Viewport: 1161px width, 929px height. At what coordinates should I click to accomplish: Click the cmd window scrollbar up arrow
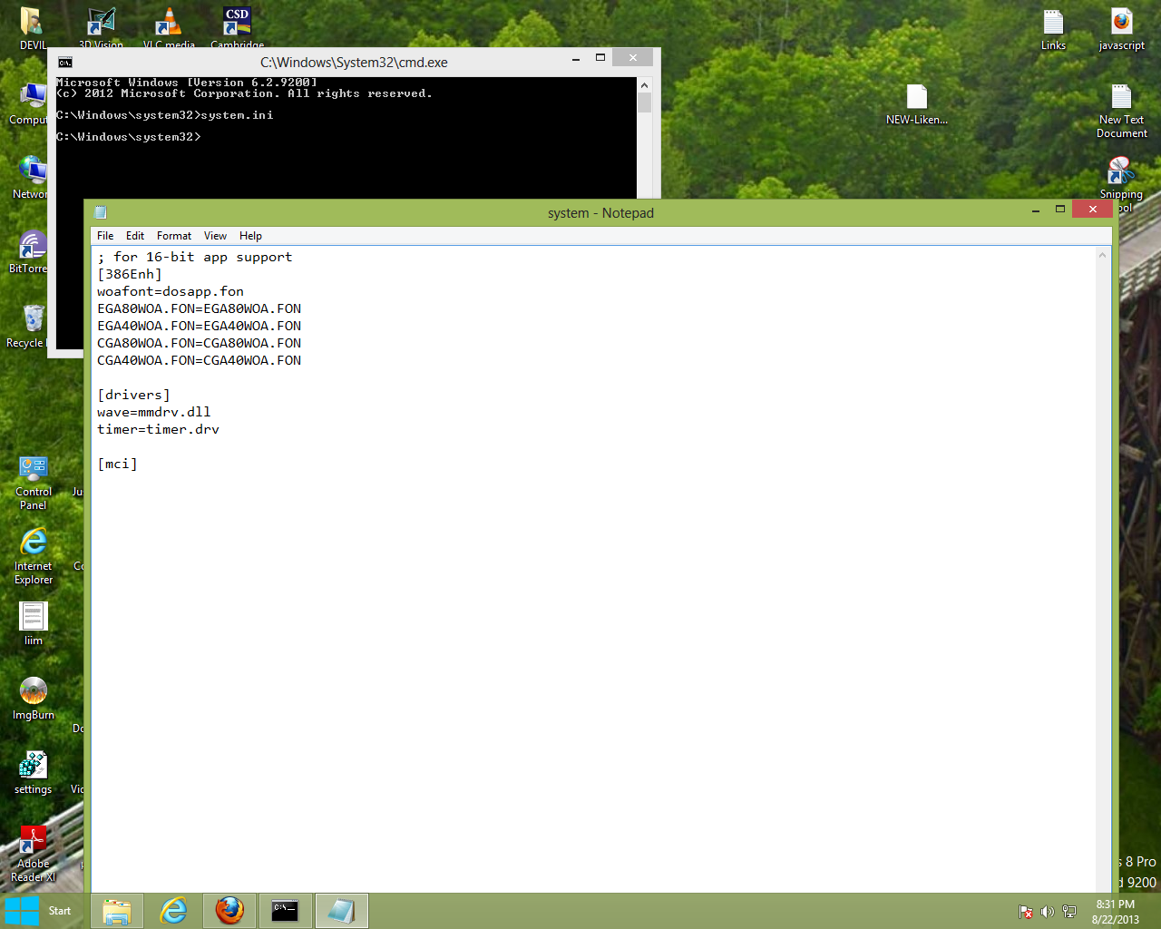click(644, 85)
